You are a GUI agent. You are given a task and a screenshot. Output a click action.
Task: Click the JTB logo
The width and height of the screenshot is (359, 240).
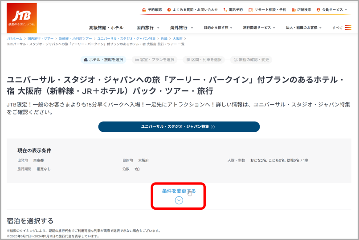22,18
